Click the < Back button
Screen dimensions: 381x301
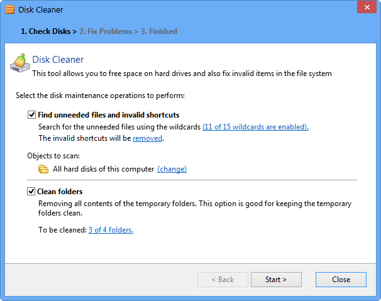pos(223,280)
